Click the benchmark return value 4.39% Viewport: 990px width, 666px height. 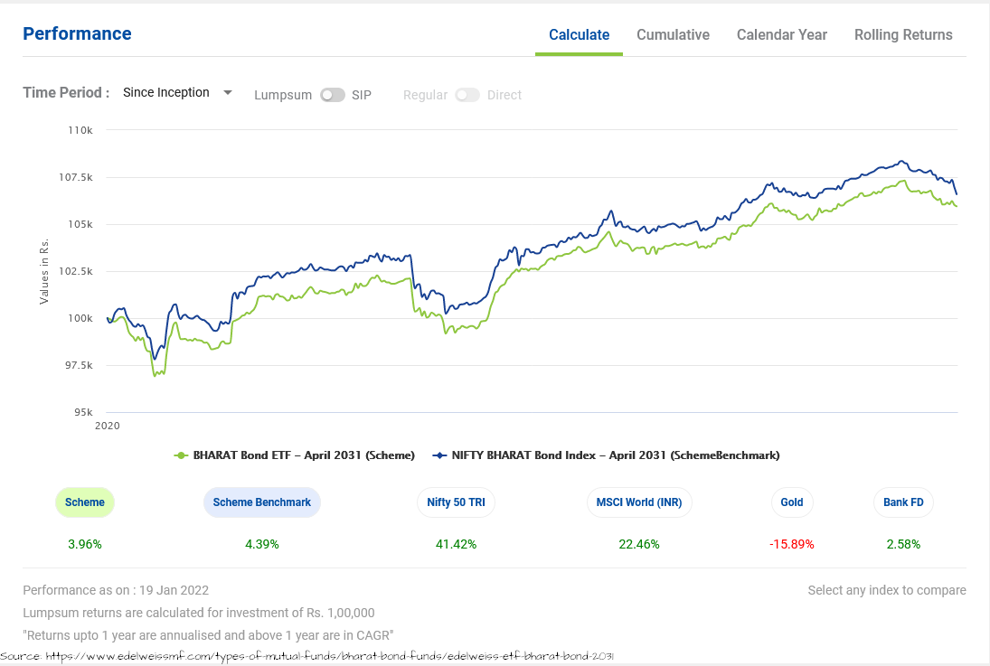pos(262,544)
